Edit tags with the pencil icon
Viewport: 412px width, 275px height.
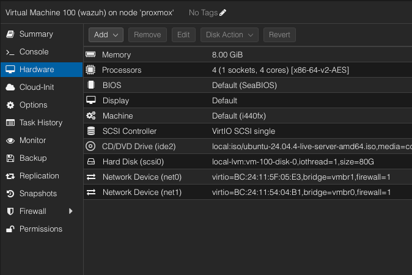click(223, 12)
